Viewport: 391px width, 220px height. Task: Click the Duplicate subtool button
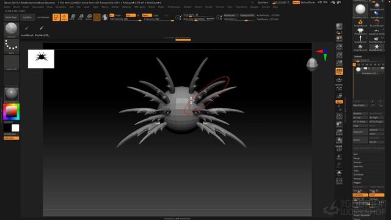[x=360, y=132]
